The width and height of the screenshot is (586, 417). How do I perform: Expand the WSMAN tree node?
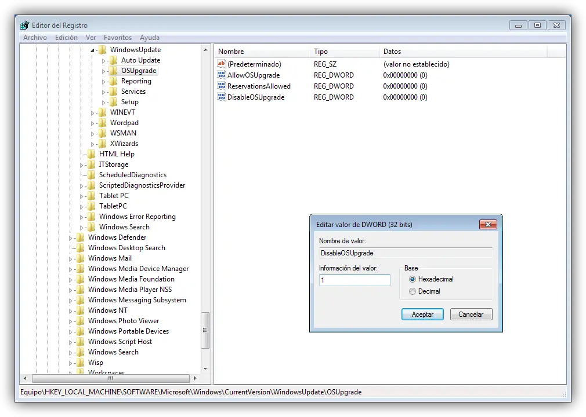pyautogui.click(x=92, y=134)
